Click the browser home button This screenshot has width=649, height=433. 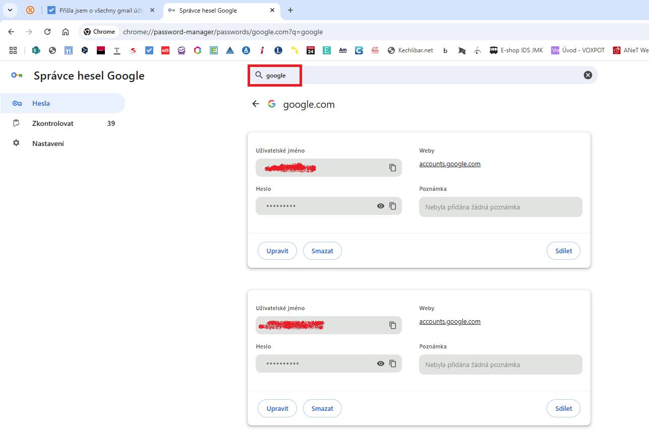pyautogui.click(x=66, y=32)
